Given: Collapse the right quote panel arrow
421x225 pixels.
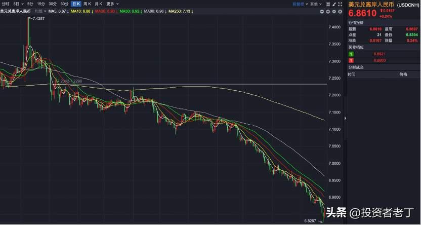Looking at the screenshot, I should [345, 118].
